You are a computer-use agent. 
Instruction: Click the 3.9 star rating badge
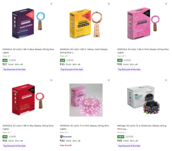[x=121, y=137]
